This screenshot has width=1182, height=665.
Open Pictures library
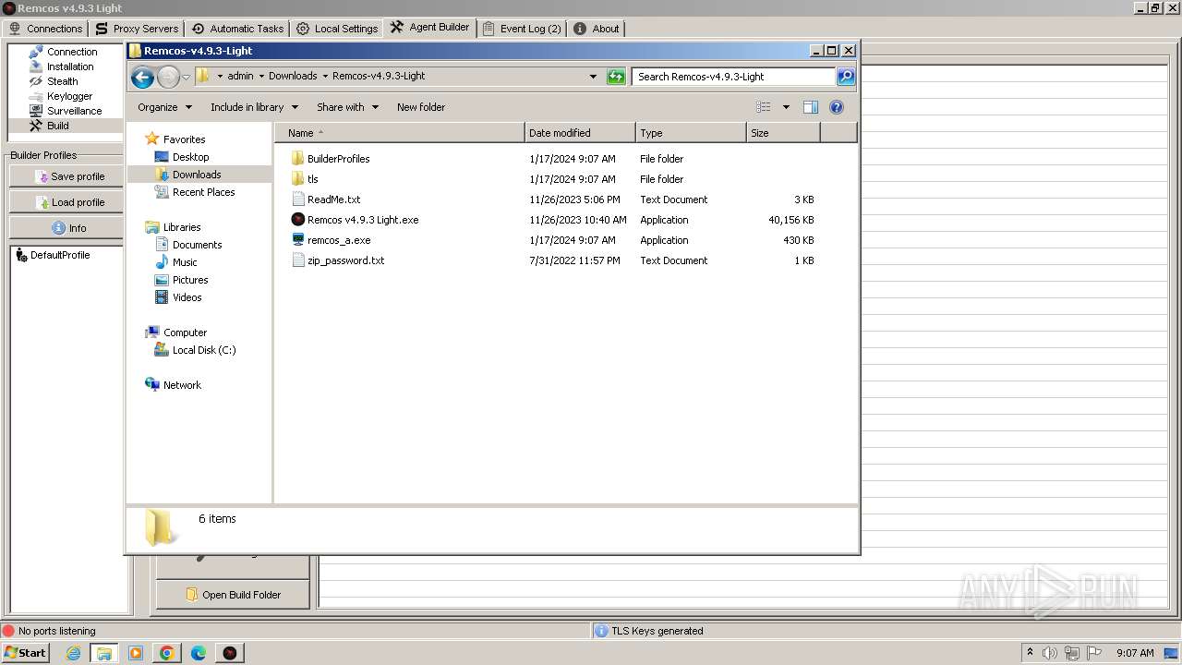[190, 280]
